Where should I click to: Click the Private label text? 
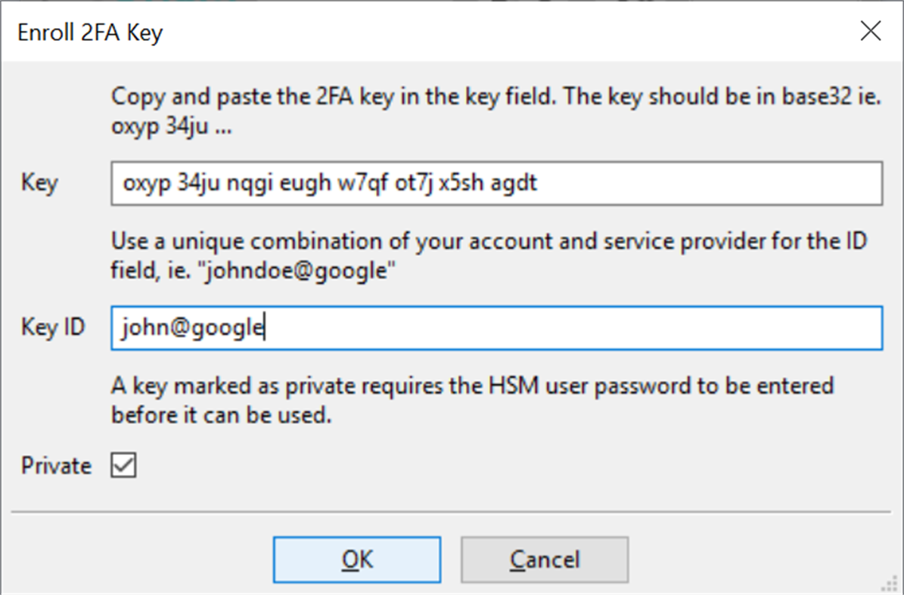[55, 466]
